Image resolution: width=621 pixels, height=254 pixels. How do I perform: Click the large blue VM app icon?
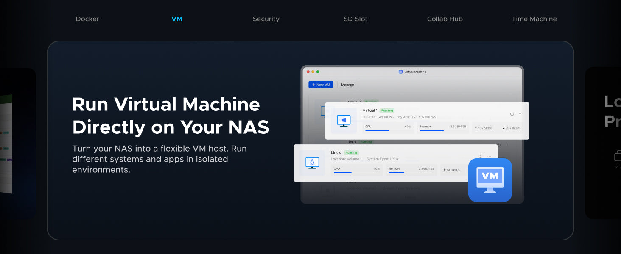[x=490, y=180]
